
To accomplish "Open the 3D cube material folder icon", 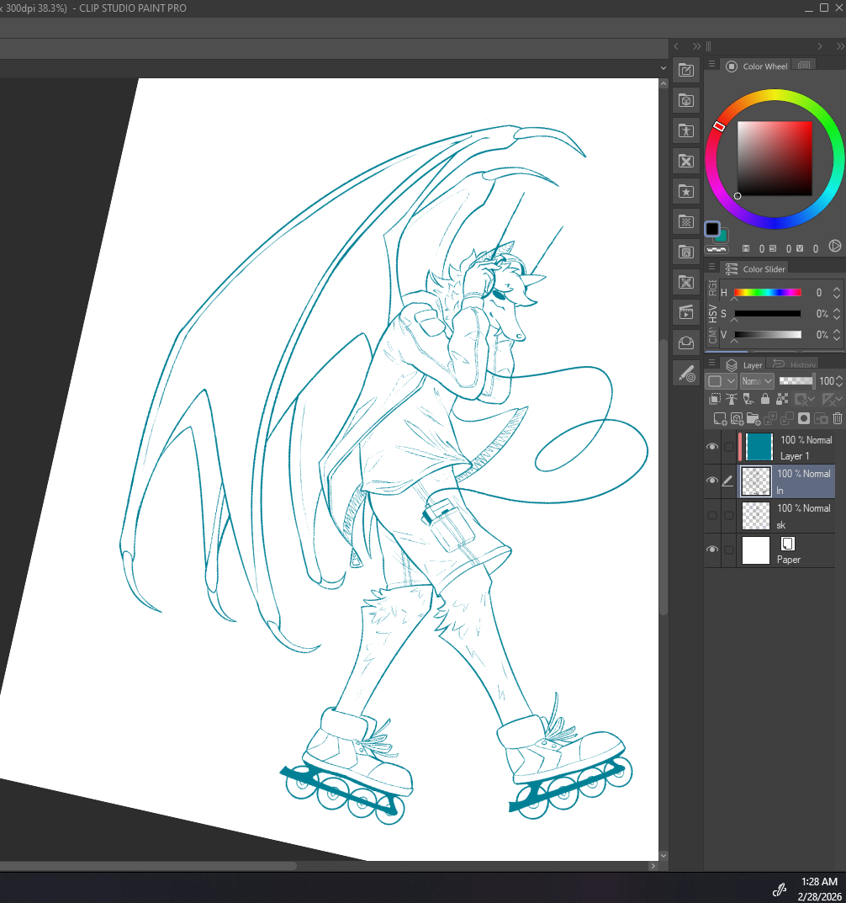I will 686,100.
